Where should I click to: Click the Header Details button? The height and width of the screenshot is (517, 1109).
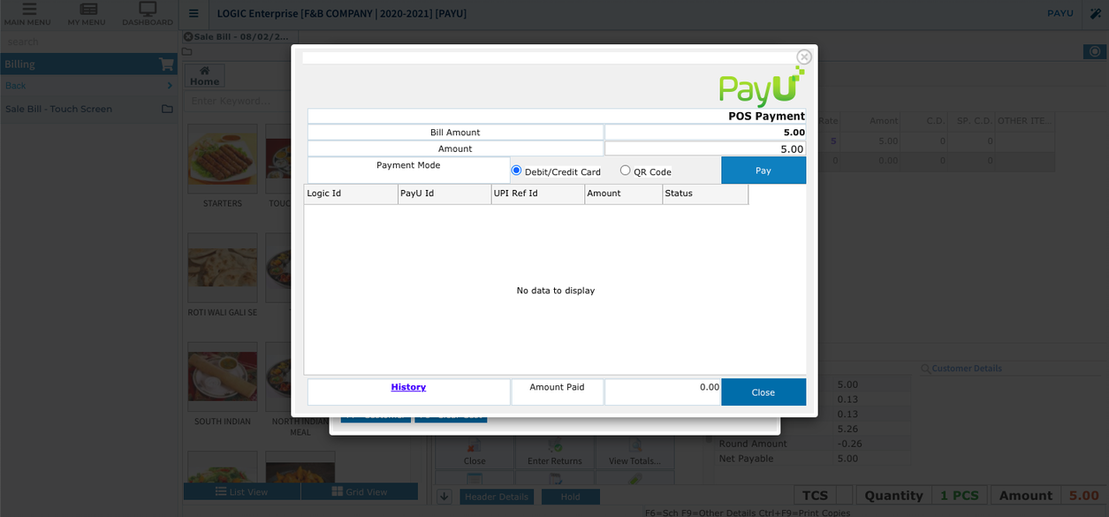tap(497, 497)
